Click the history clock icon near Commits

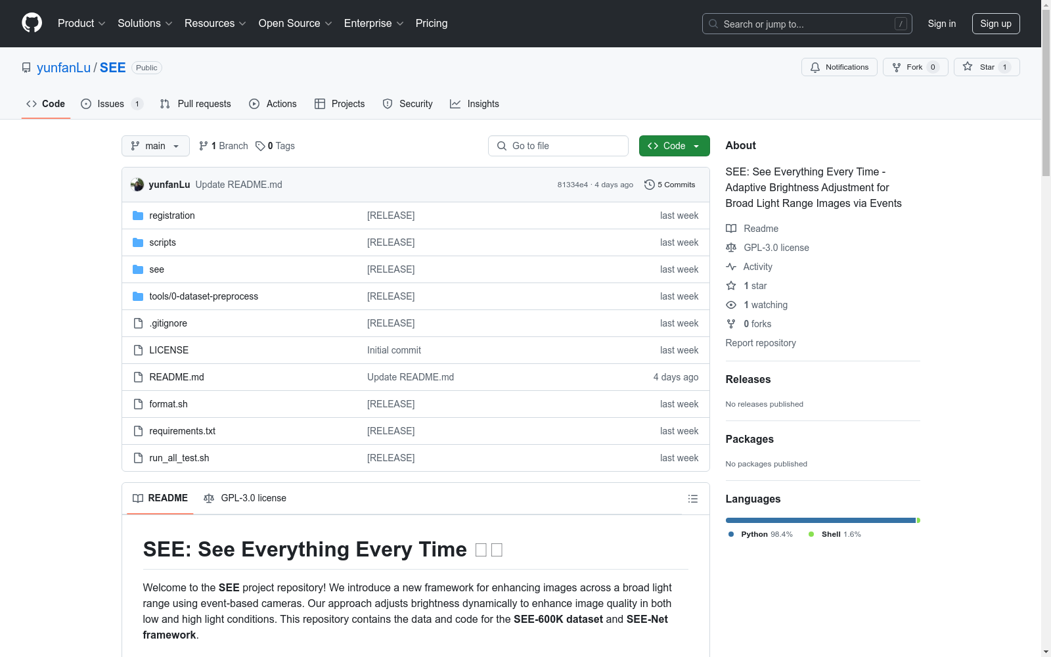[650, 185]
